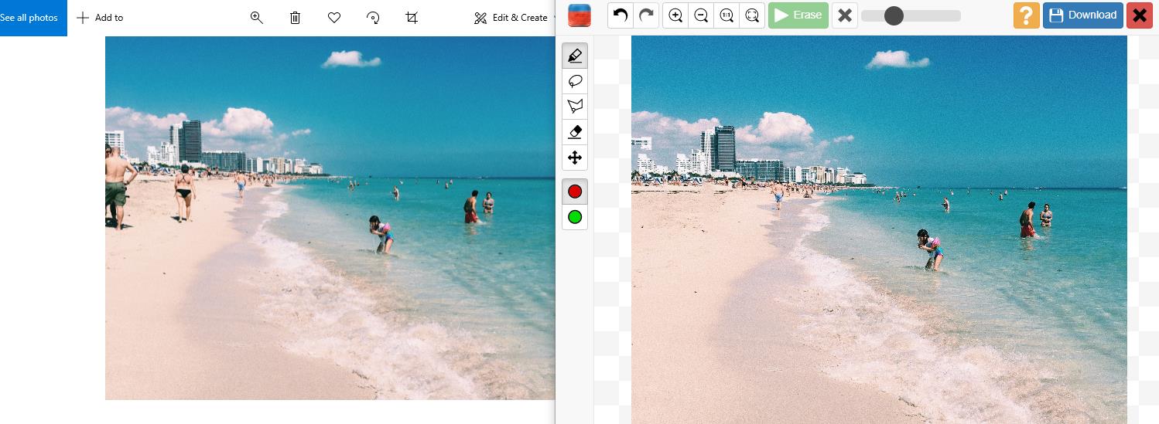This screenshot has height=424, width=1159.
Task: Click the Download button
Action: (x=1083, y=15)
